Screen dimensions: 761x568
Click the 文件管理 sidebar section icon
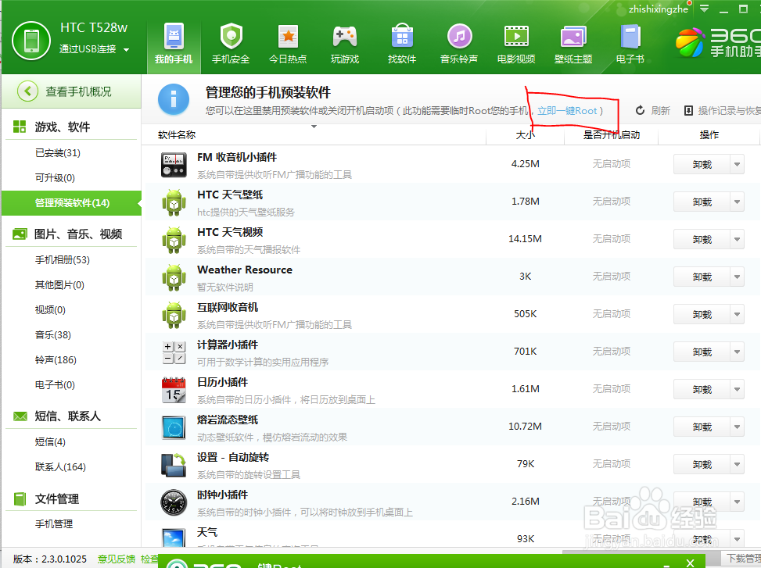pos(21,498)
